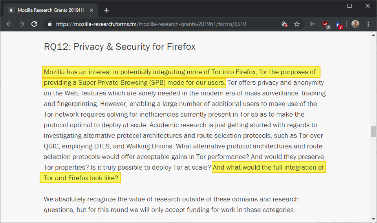Go back to the previous page

(x=9, y=24)
